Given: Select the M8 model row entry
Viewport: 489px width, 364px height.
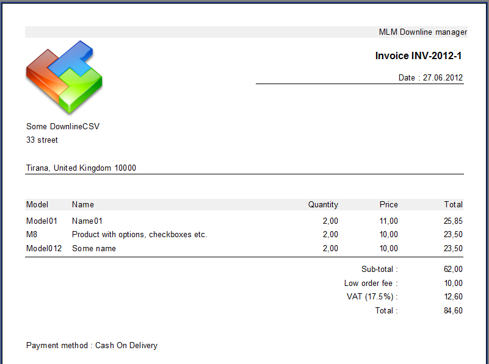Looking at the screenshot, I should 32,235.
